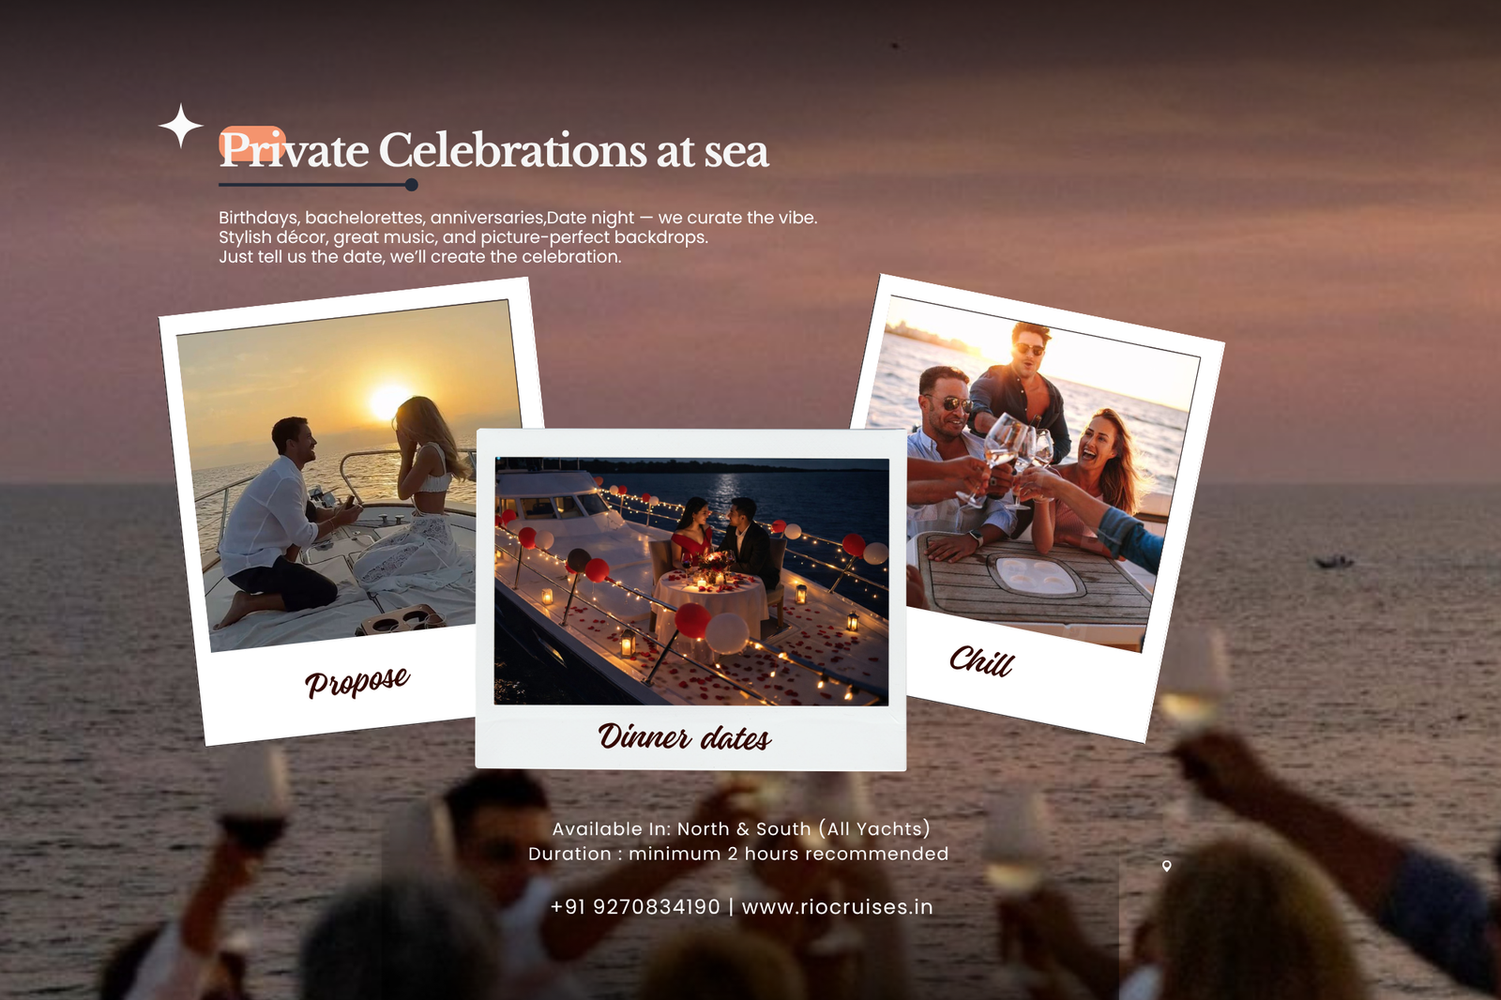The width and height of the screenshot is (1501, 1000).
Task: Click the orange highlight behind 'Pri'
Action: coord(252,144)
